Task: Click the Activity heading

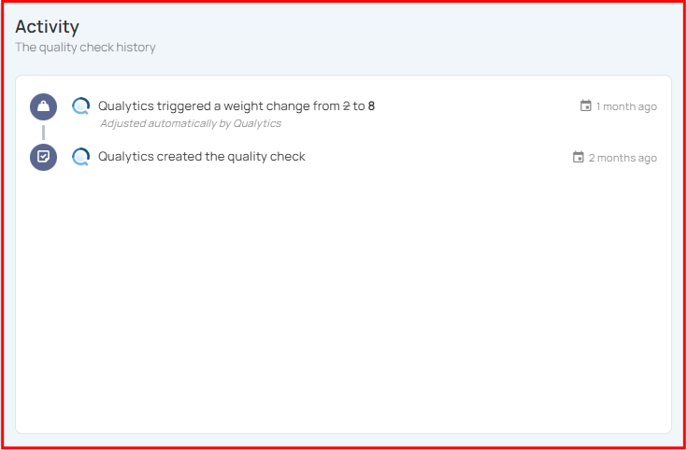Action: click(x=48, y=27)
